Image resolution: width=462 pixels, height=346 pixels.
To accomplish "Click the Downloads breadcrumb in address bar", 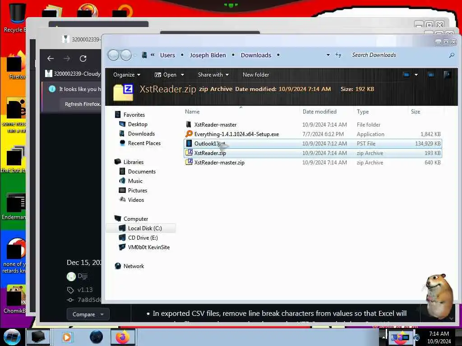I will (256, 55).
